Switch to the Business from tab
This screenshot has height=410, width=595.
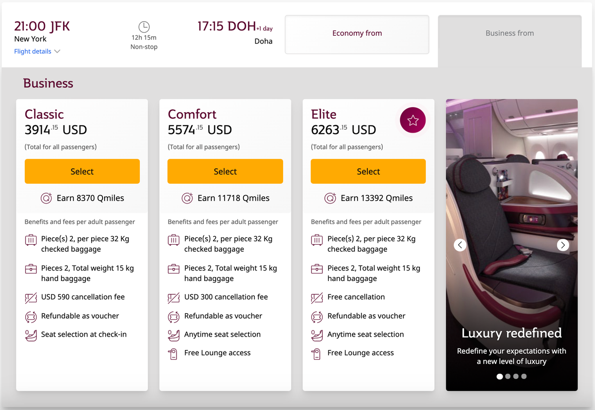pyautogui.click(x=509, y=33)
